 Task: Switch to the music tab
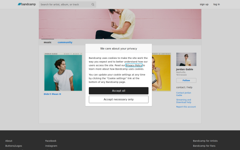[48, 42]
